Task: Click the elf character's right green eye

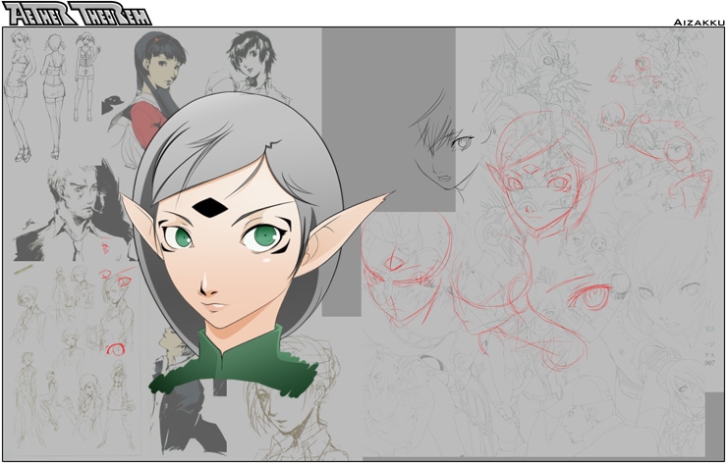Action: point(263,235)
